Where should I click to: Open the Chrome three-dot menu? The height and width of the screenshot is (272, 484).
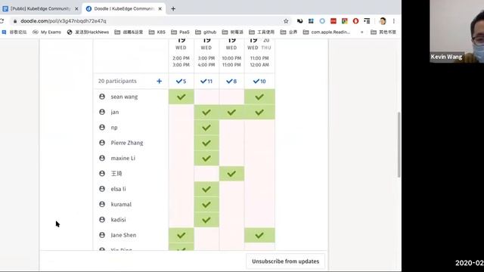pyautogui.click(x=393, y=21)
